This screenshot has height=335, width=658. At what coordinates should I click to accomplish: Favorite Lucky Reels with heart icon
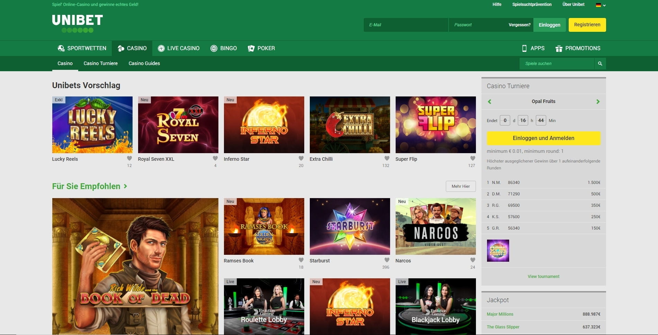coord(129,158)
